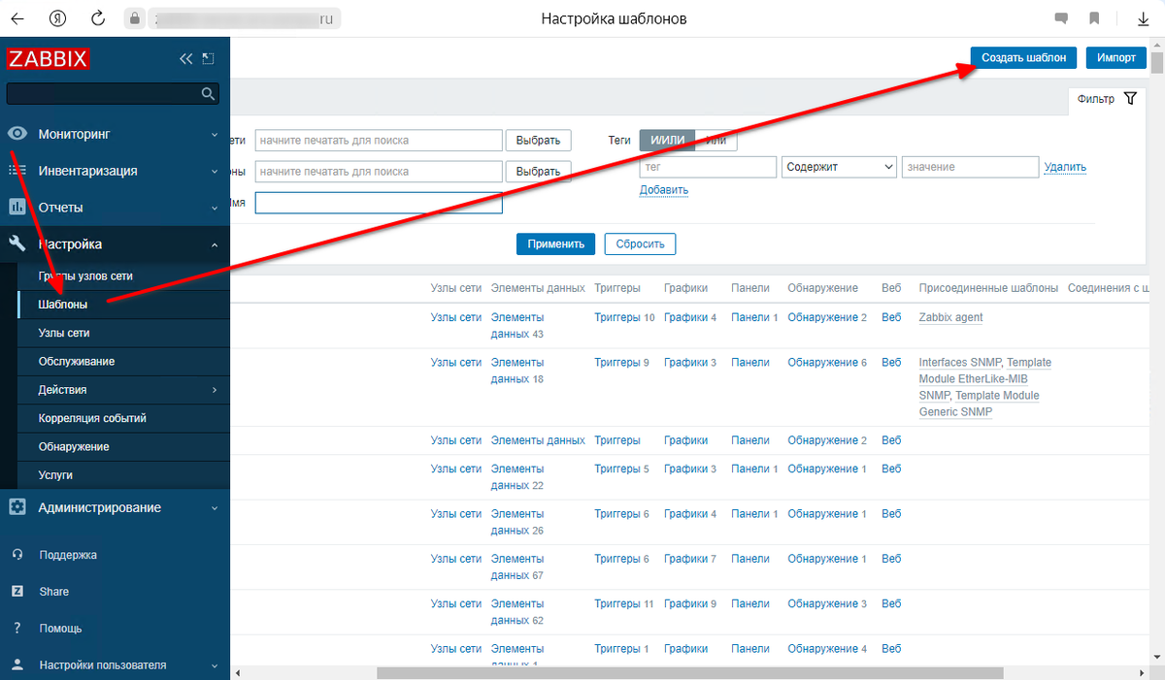The height and width of the screenshot is (680, 1165).
Task: Go back with the browser back arrow
Action: pyautogui.click(x=17, y=18)
